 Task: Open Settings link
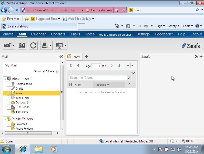(143, 34)
